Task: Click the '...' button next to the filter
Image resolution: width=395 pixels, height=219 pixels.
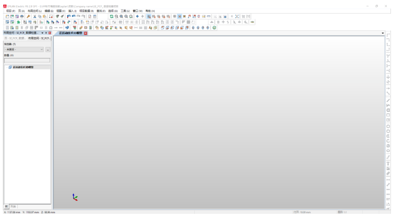Action: coord(48,50)
